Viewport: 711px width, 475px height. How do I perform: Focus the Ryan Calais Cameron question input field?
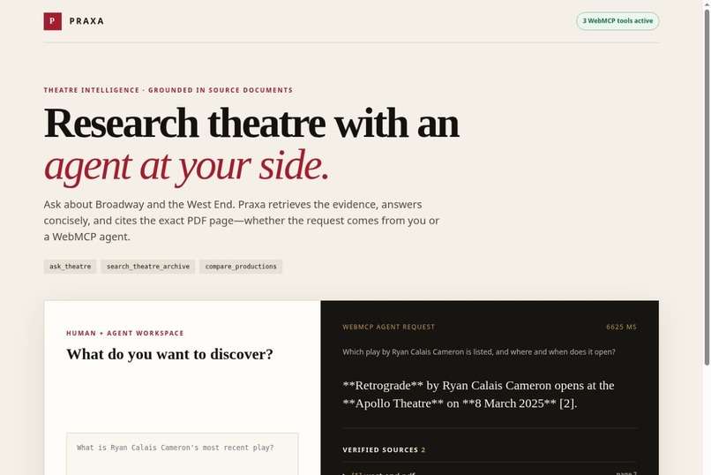[x=183, y=454]
